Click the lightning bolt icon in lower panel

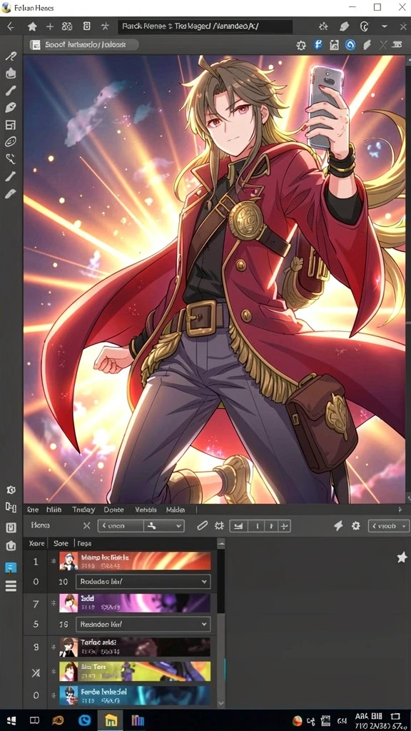(x=338, y=526)
